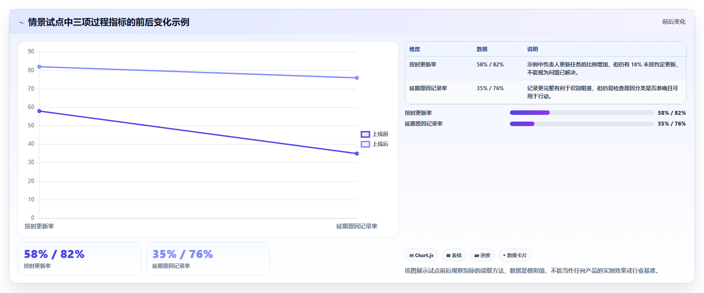Click the 延期原因记录率 progress bar
Viewport: 704px width, 293px height.
(x=582, y=124)
